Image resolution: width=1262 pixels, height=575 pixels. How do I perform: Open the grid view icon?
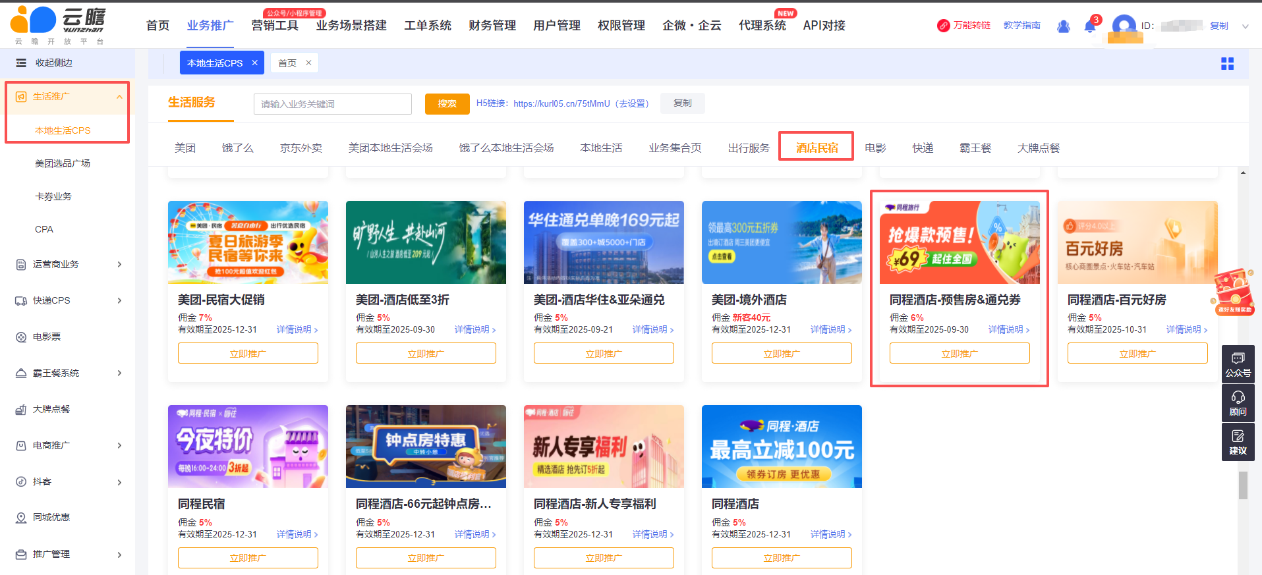tap(1227, 64)
